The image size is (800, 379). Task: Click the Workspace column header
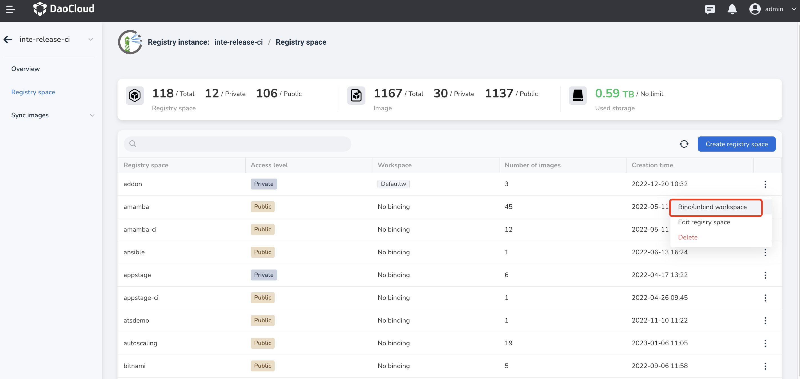click(x=394, y=165)
